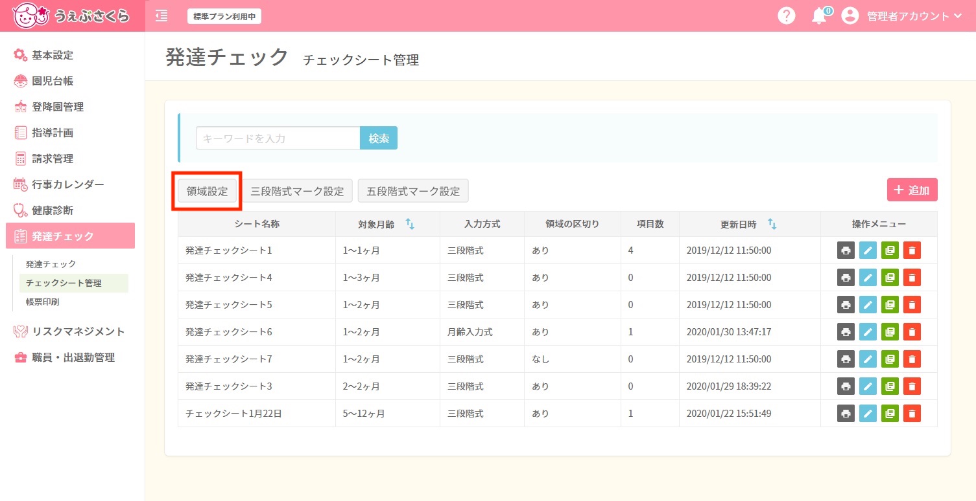976x501 pixels.
Task: Click 標準プラン利用中 badge
Action: click(x=224, y=16)
